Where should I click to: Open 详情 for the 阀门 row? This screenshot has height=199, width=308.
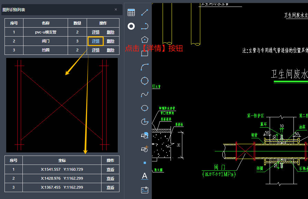click(x=96, y=41)
